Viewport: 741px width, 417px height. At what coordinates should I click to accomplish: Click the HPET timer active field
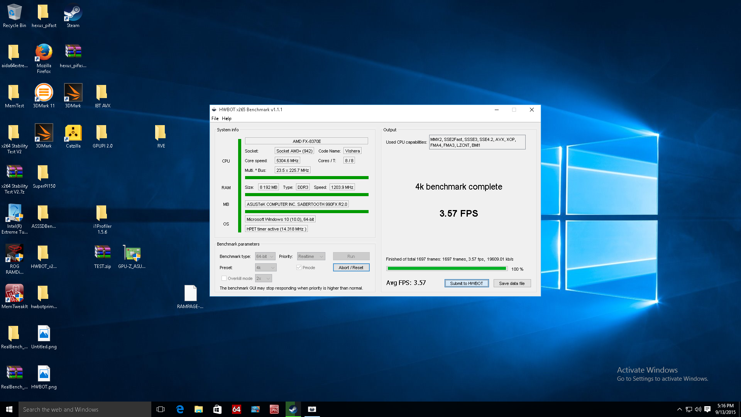click(276, 229)
